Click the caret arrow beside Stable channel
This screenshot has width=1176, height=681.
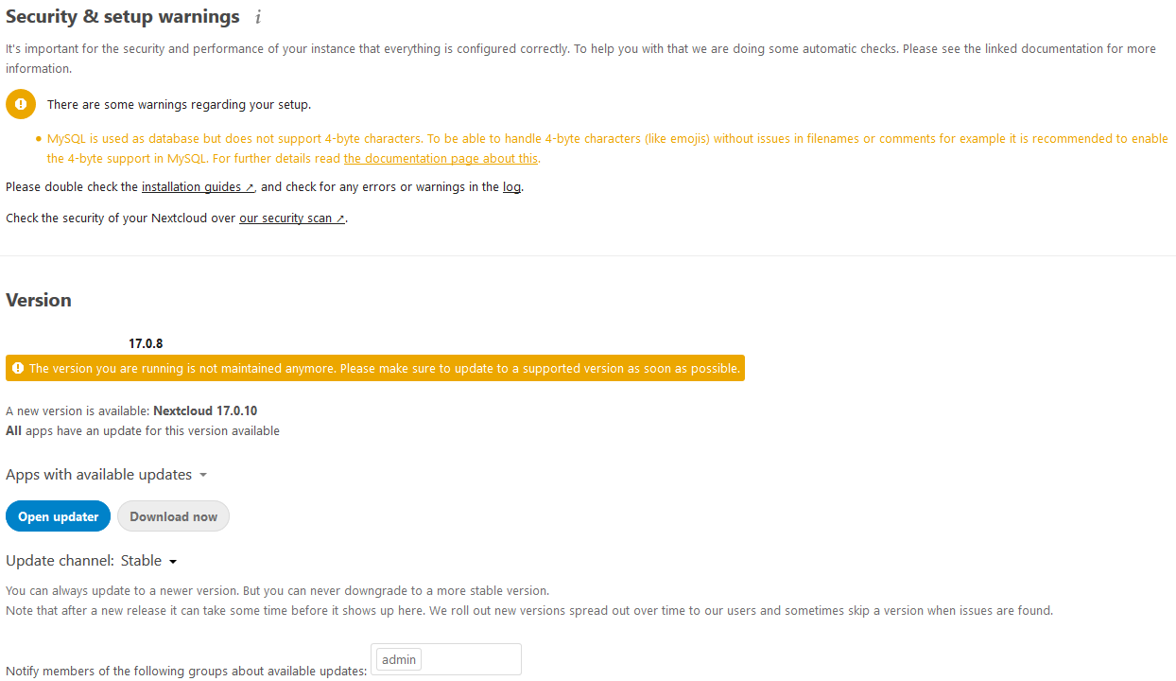(x=173, y=562)
